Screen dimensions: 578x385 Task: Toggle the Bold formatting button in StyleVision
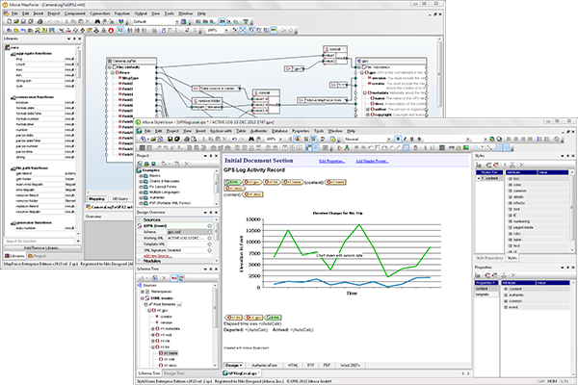tap(397, 138)
